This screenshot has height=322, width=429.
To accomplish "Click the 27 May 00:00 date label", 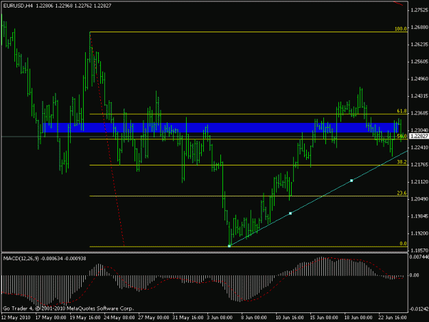I will click(x=154, y=318).
